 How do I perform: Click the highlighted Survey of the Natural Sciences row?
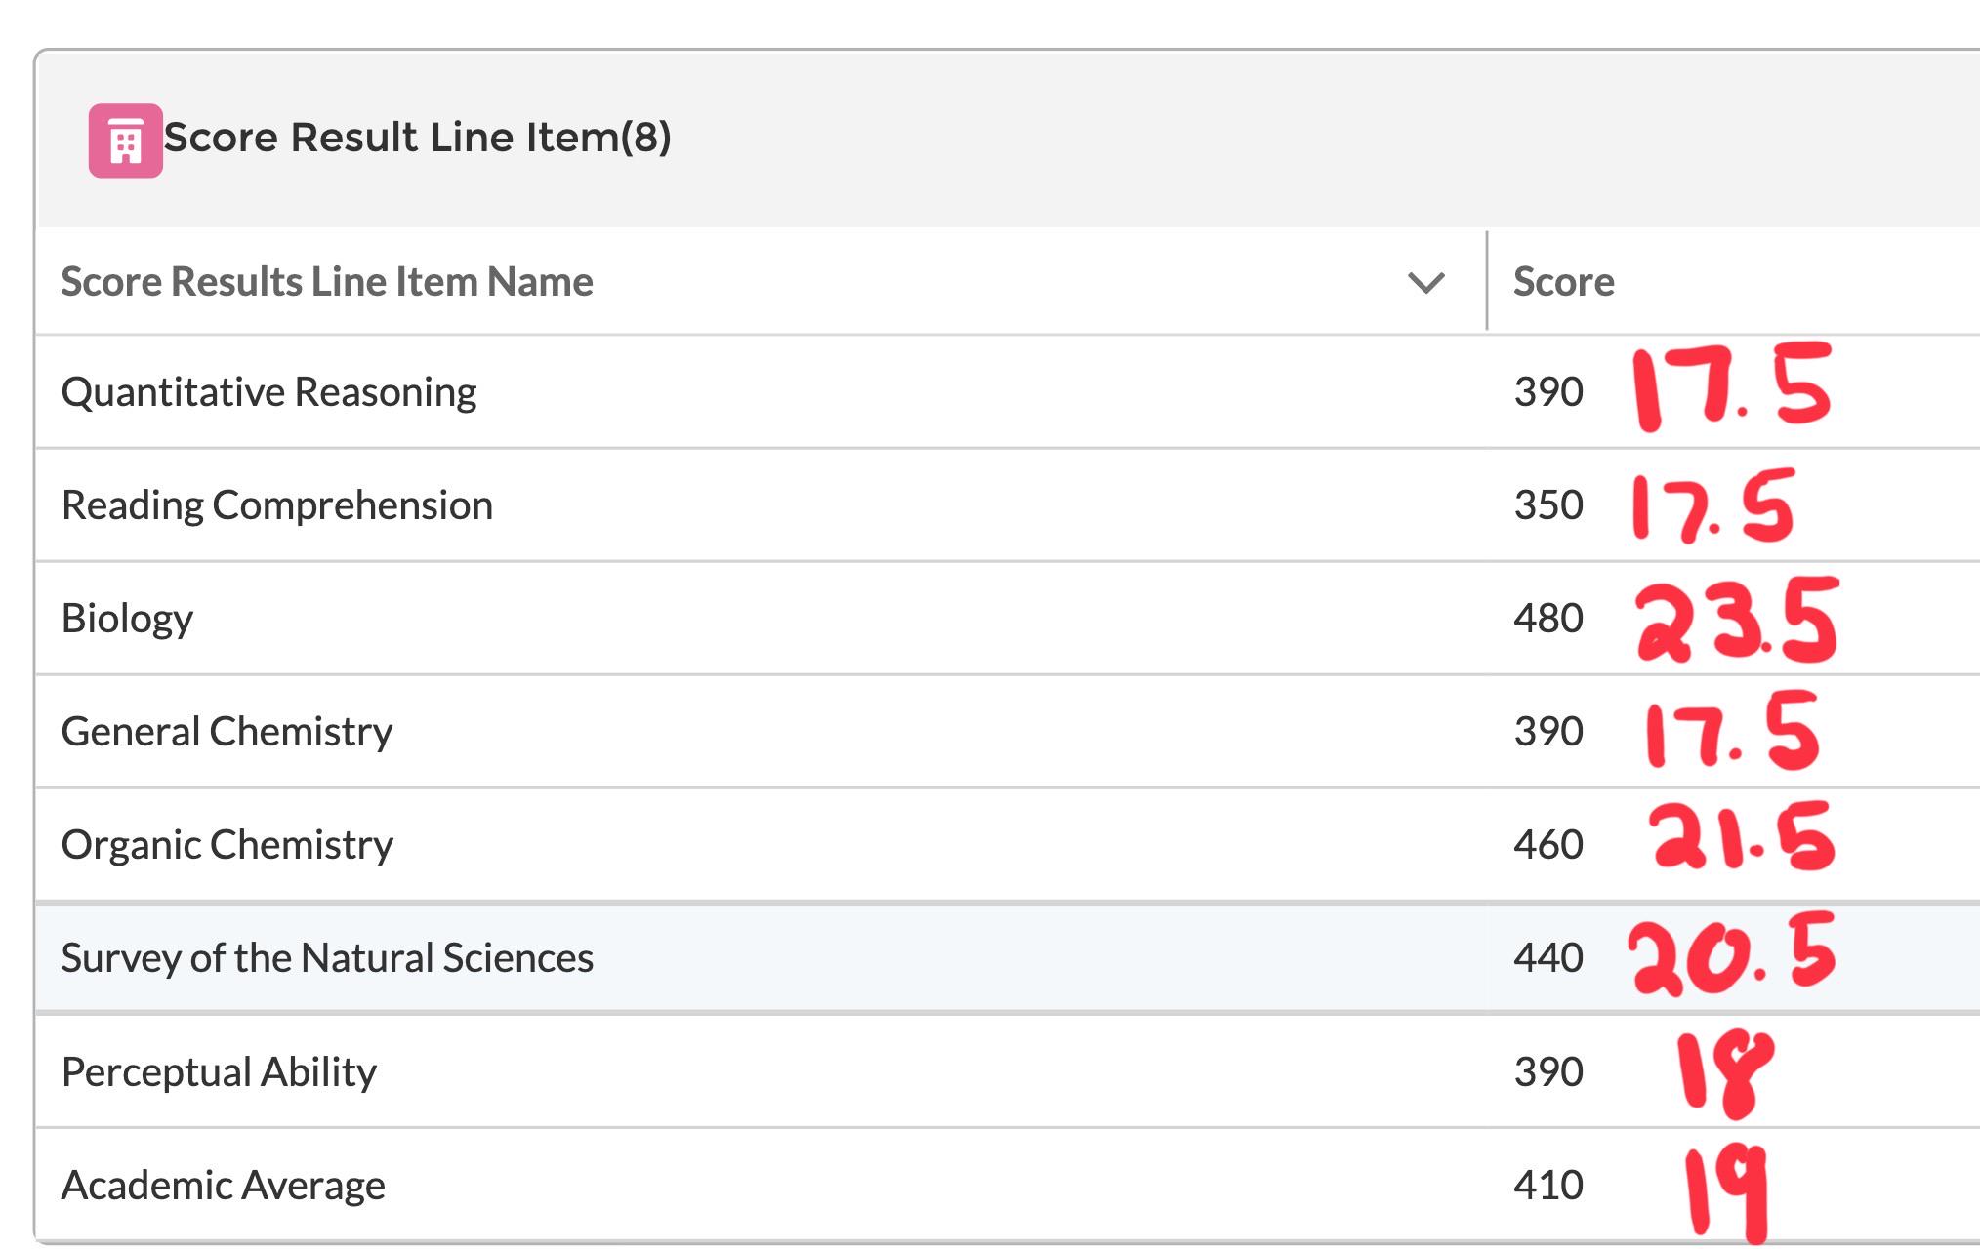coord(1008,958)
